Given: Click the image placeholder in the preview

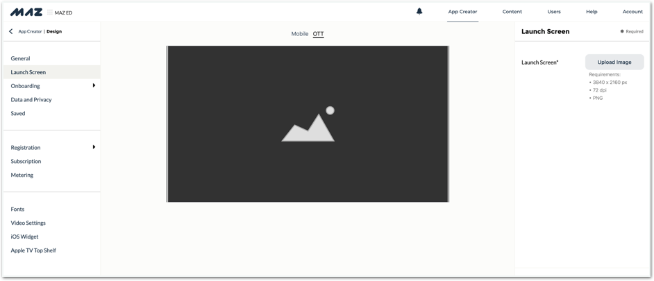Looking at the screenshot, I should pyautogui.click(x=308, y=124).
